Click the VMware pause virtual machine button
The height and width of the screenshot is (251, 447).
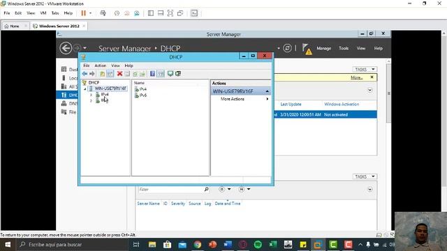coord(83,13)
